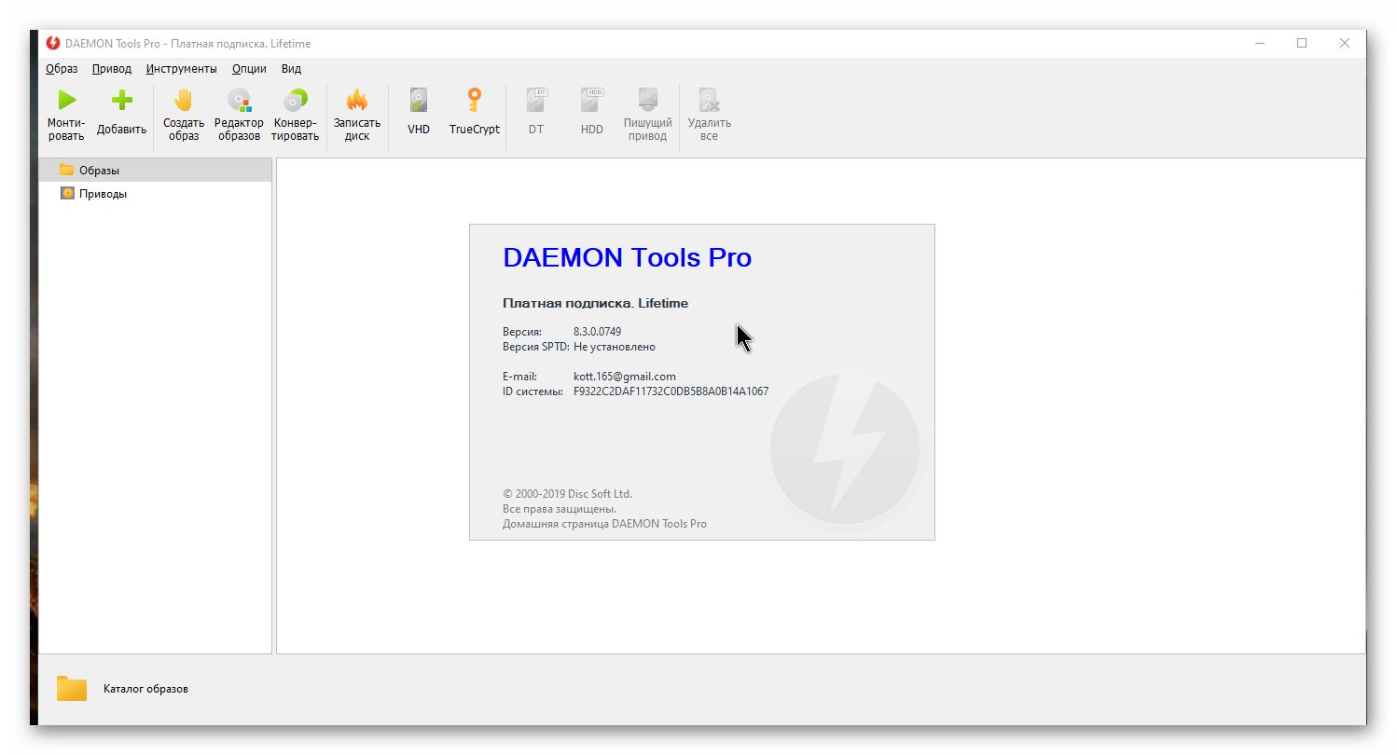Select the Convert (Конвертировать) tool
Image resolution: width=1397 pixels, height=755 pixels.
(x=296, y=101)
